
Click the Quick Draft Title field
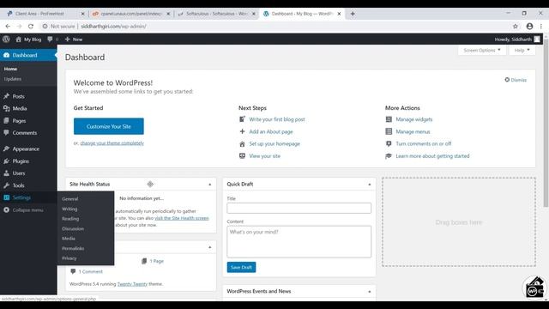299,208
